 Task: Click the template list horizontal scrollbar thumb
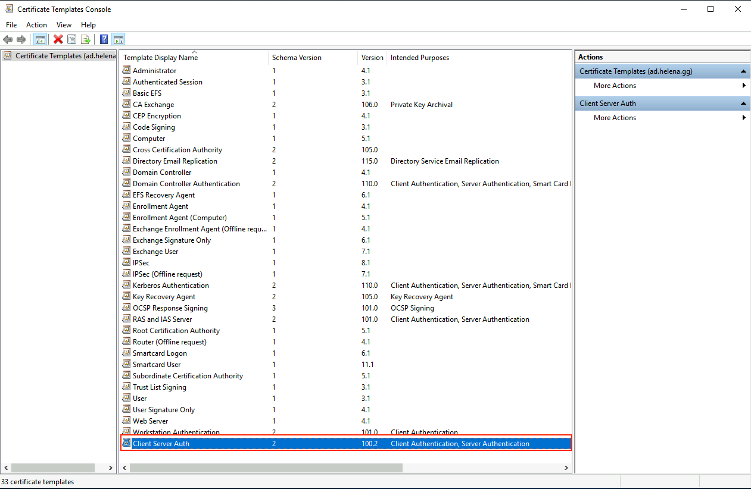266,468
